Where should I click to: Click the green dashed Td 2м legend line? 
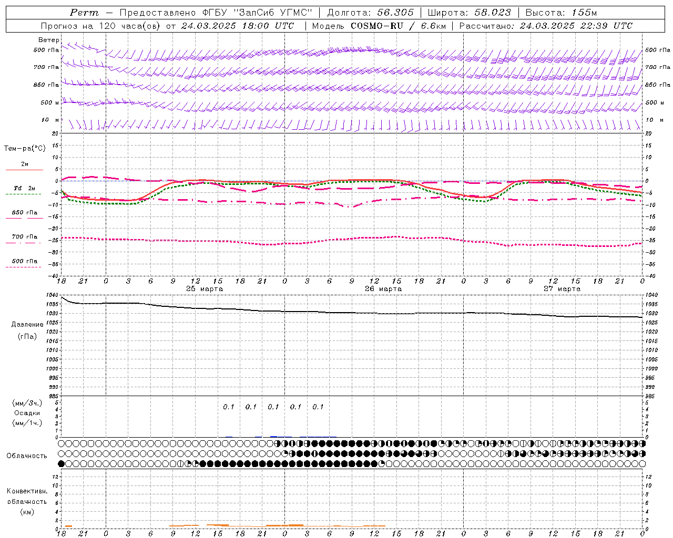[23, 194]
